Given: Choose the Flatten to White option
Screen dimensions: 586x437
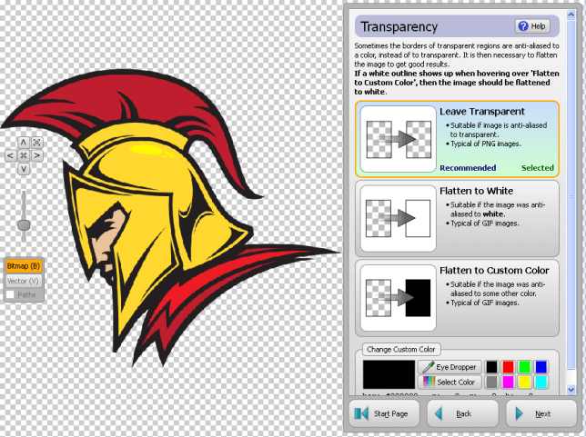Looking at the screenshot, I should 457,218.
